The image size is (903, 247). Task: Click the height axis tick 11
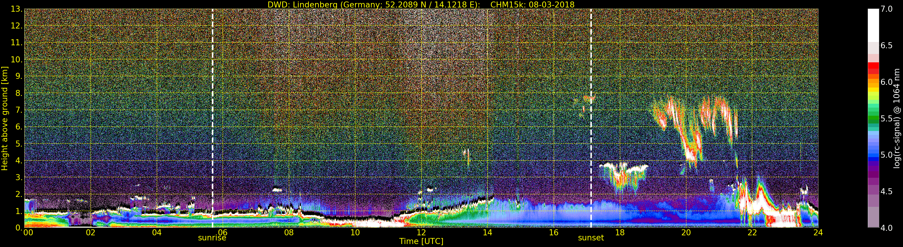pos(17,43)
